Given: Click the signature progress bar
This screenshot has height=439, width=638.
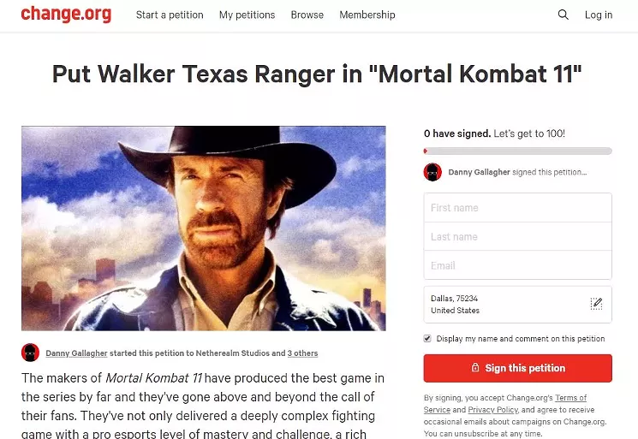Looking at the screenshot, I should coord(517,151).
